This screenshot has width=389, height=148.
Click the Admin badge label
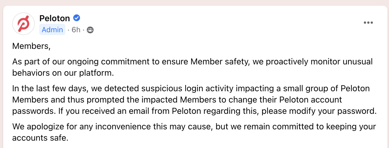click(52, 30)
